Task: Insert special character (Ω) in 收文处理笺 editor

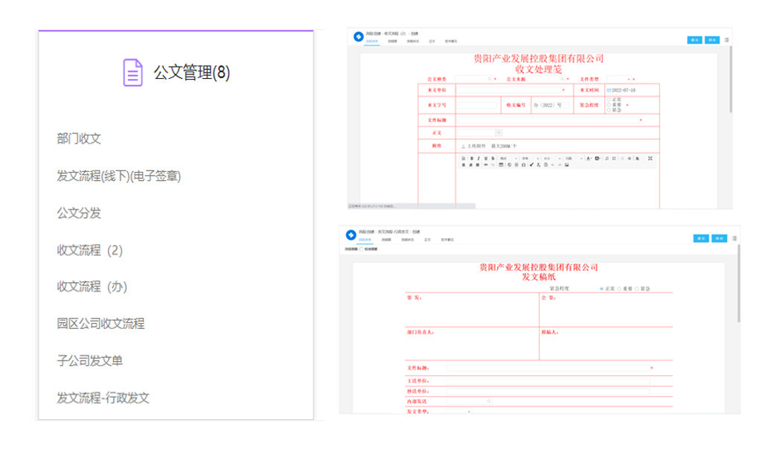Action: 524,164
